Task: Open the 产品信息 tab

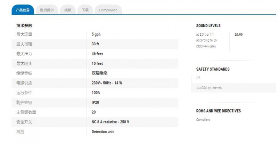Action: point(23,10)
